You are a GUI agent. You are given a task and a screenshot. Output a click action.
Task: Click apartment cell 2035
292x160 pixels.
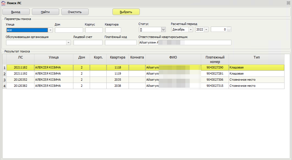118,80
